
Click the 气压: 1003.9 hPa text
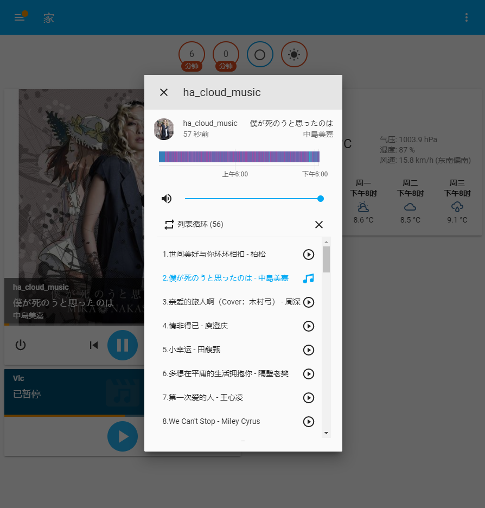click(x=409, y=139)
